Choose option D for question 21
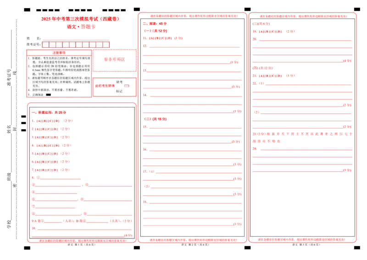Image resolution: width=367 pixels, height=260 pixels. point(279,76)
